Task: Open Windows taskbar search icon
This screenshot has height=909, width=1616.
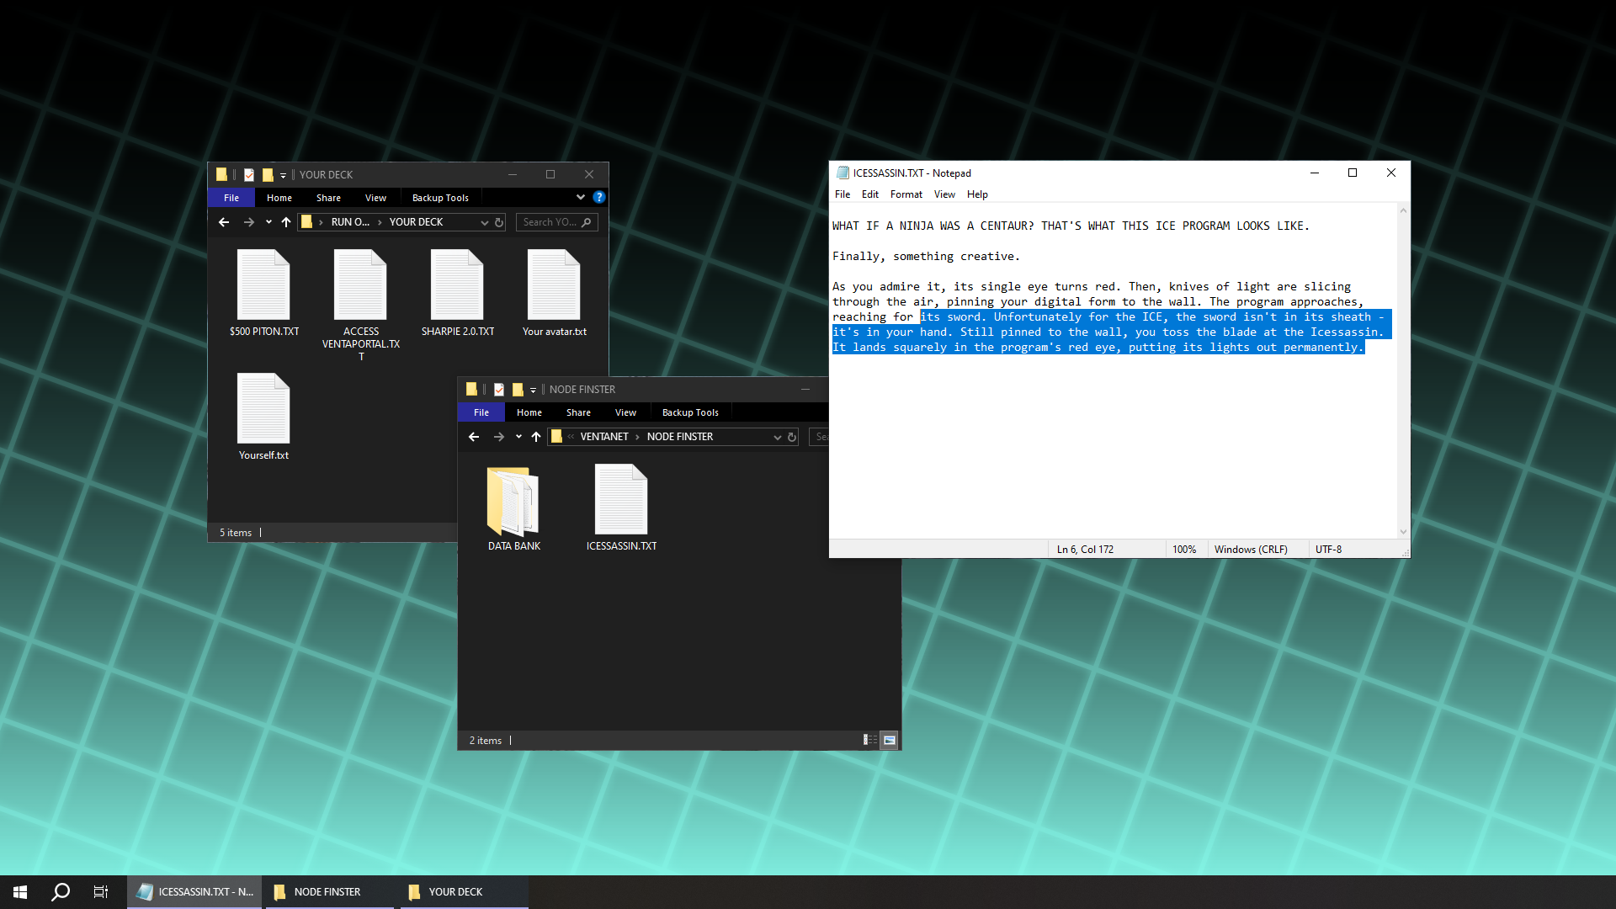Action: [61, 892]
